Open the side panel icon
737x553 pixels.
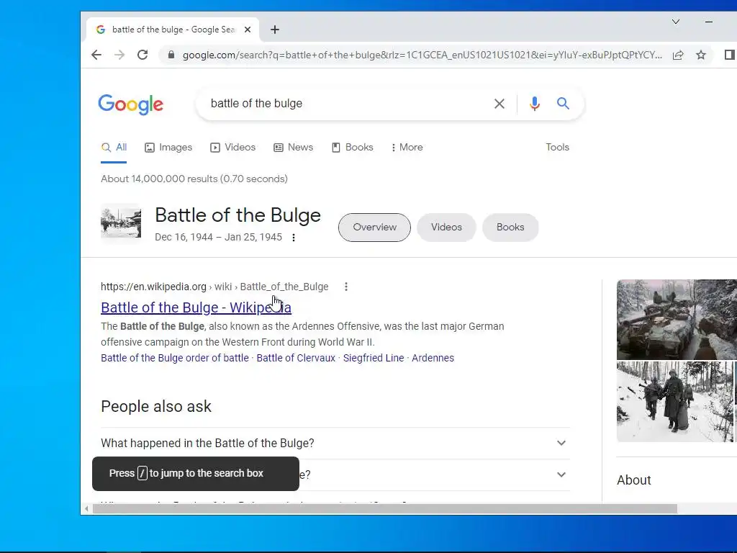pos(730,55)
